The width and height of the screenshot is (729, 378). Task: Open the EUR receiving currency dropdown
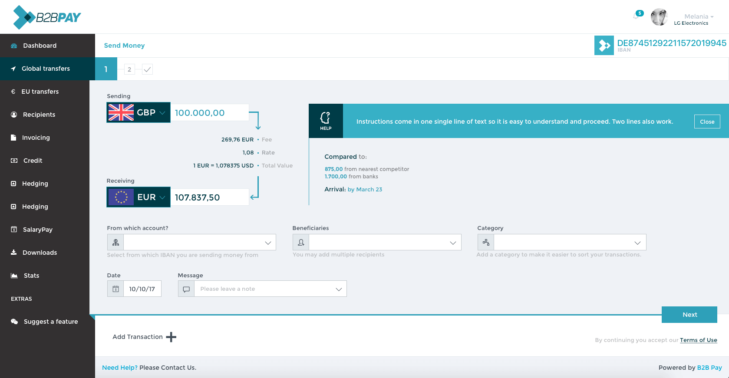(x=139, y=197)
